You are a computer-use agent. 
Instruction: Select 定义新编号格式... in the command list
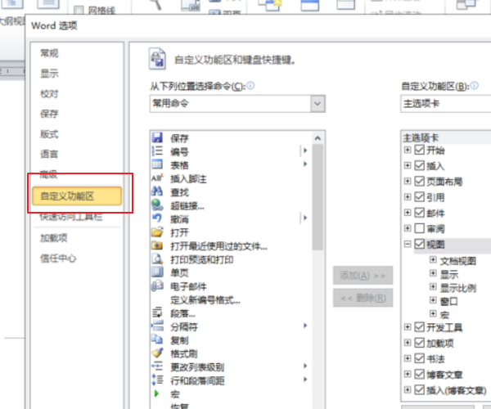[x=205, y=300]
